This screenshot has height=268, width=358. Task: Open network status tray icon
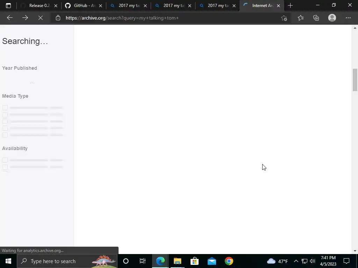coord(305,261)
